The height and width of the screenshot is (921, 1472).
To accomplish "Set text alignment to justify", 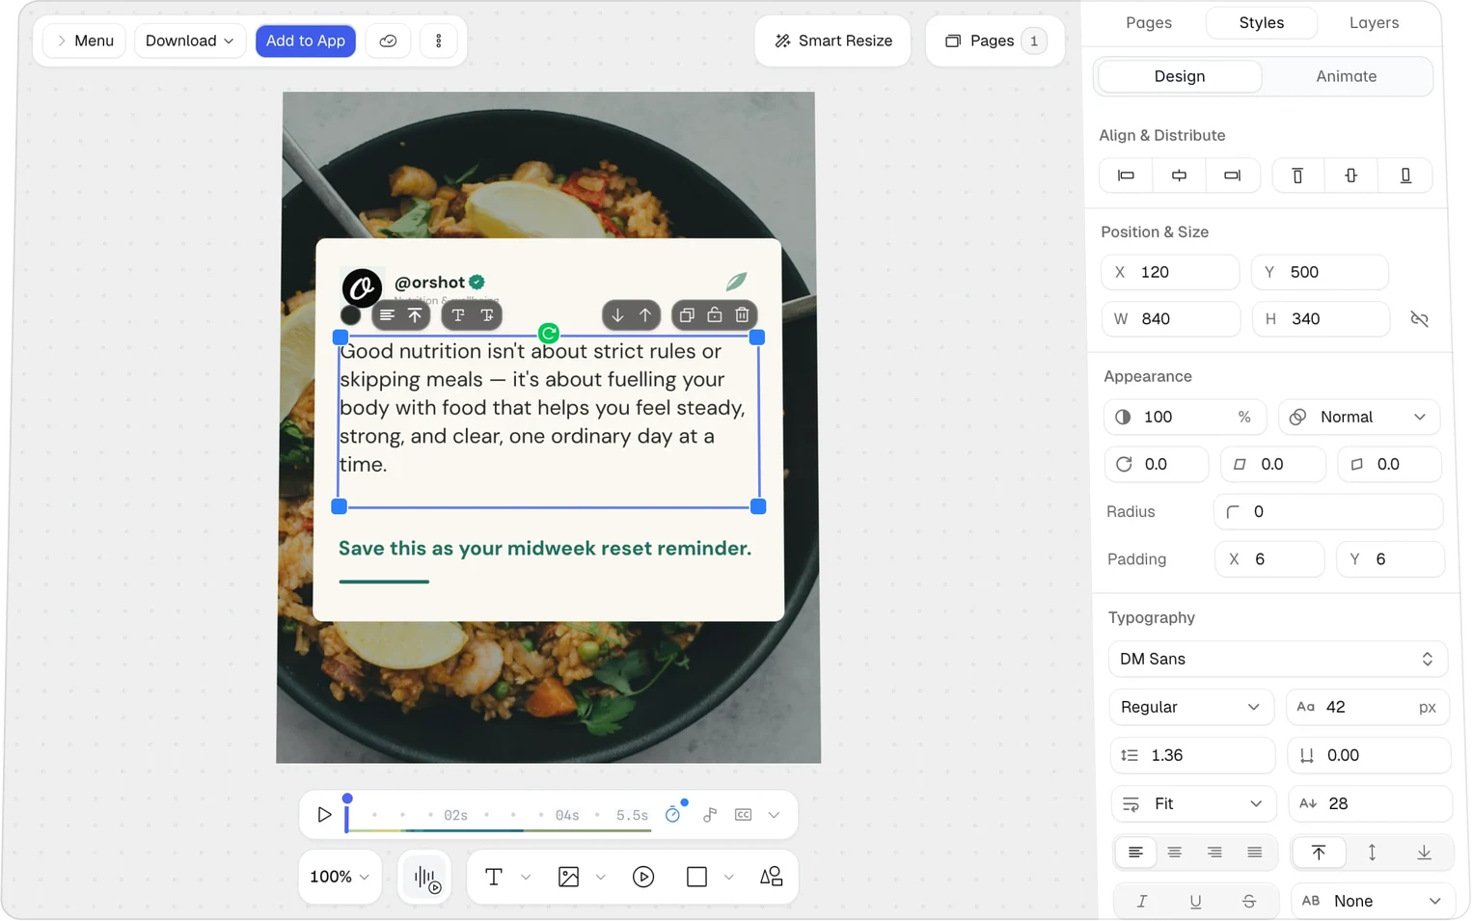I will [1254, 853].
